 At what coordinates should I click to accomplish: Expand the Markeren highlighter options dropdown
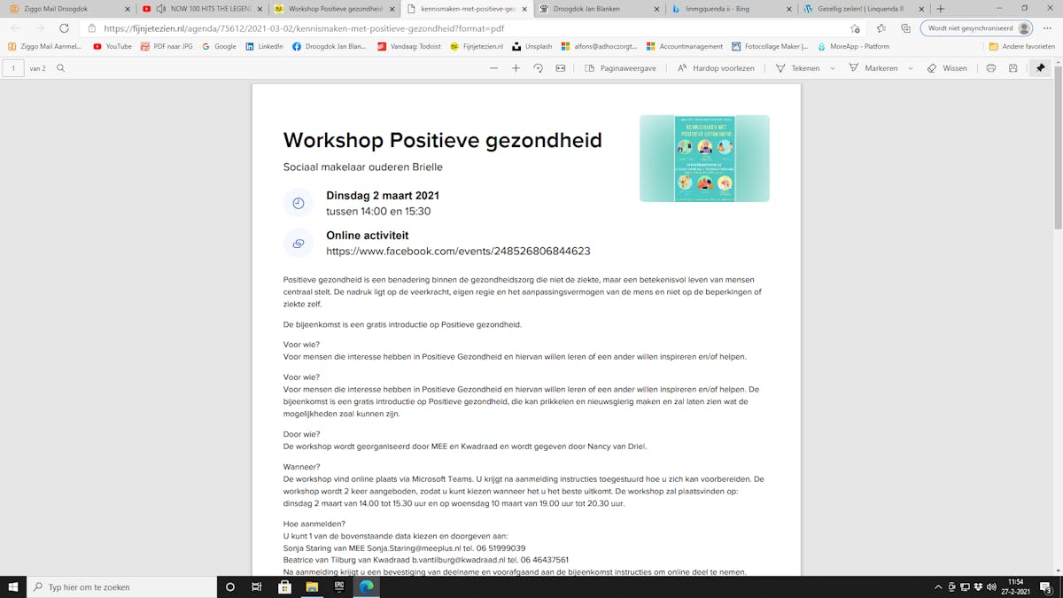[x=911, y=68]
